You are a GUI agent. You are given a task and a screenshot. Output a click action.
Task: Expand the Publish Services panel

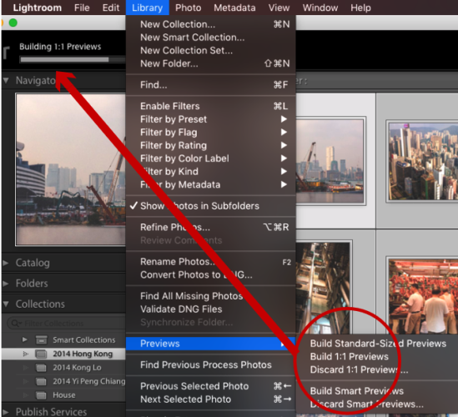[6, 412]
